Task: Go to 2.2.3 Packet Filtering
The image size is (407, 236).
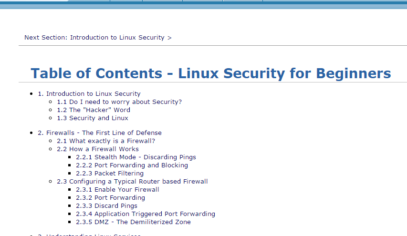Action: [110, 173]
